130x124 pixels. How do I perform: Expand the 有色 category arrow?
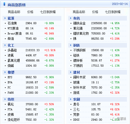[x=71, y=18]
